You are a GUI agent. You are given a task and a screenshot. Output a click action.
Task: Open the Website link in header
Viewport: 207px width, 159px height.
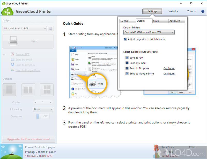pyautogui.click(x=173, y=11)
